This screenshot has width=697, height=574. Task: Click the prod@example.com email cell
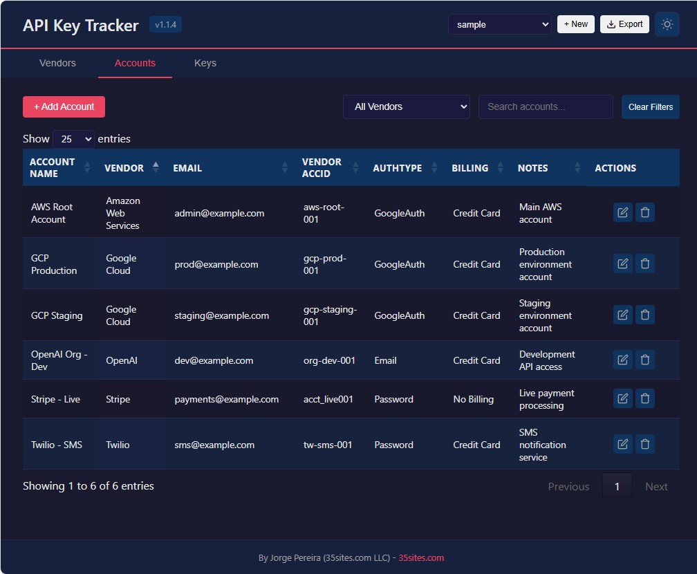click(x=216, y=264)
